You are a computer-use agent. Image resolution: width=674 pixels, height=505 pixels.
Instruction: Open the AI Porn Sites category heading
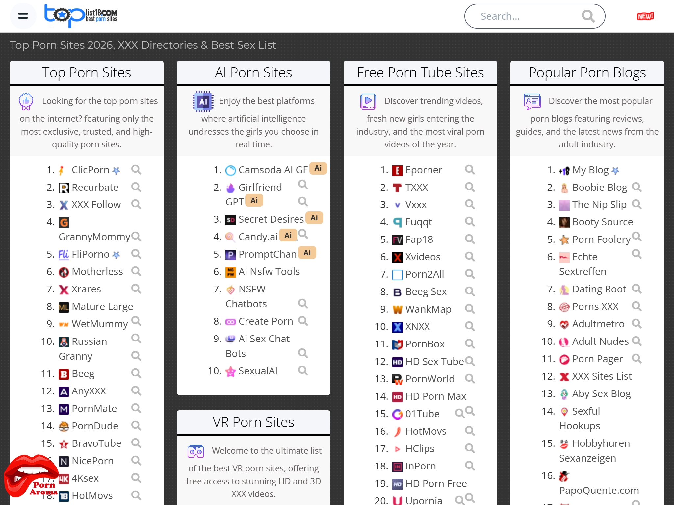click(253, 73)
